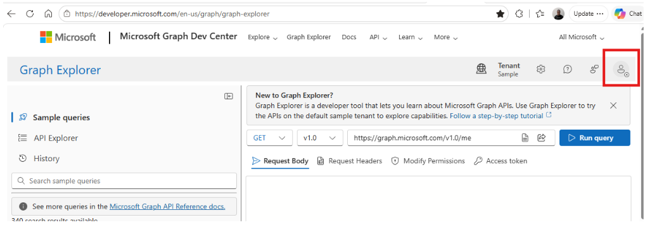Open the Graph Explorer nav link
Image resolution: width=664 pixels, height=239 pixels.
[x=309, y=37]
